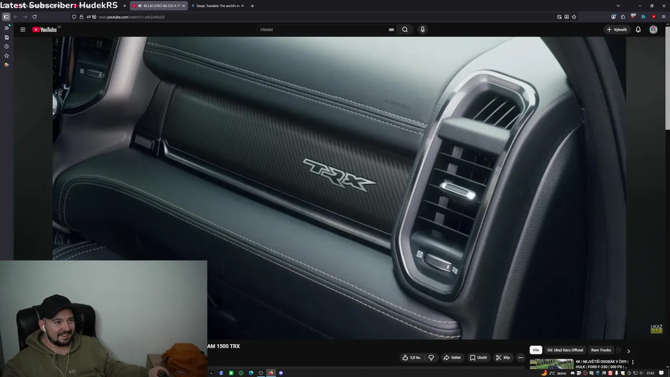Screen dimensions: 670x377
Task: Go to the YouTube home logo
Action: [x=46, y=29]
